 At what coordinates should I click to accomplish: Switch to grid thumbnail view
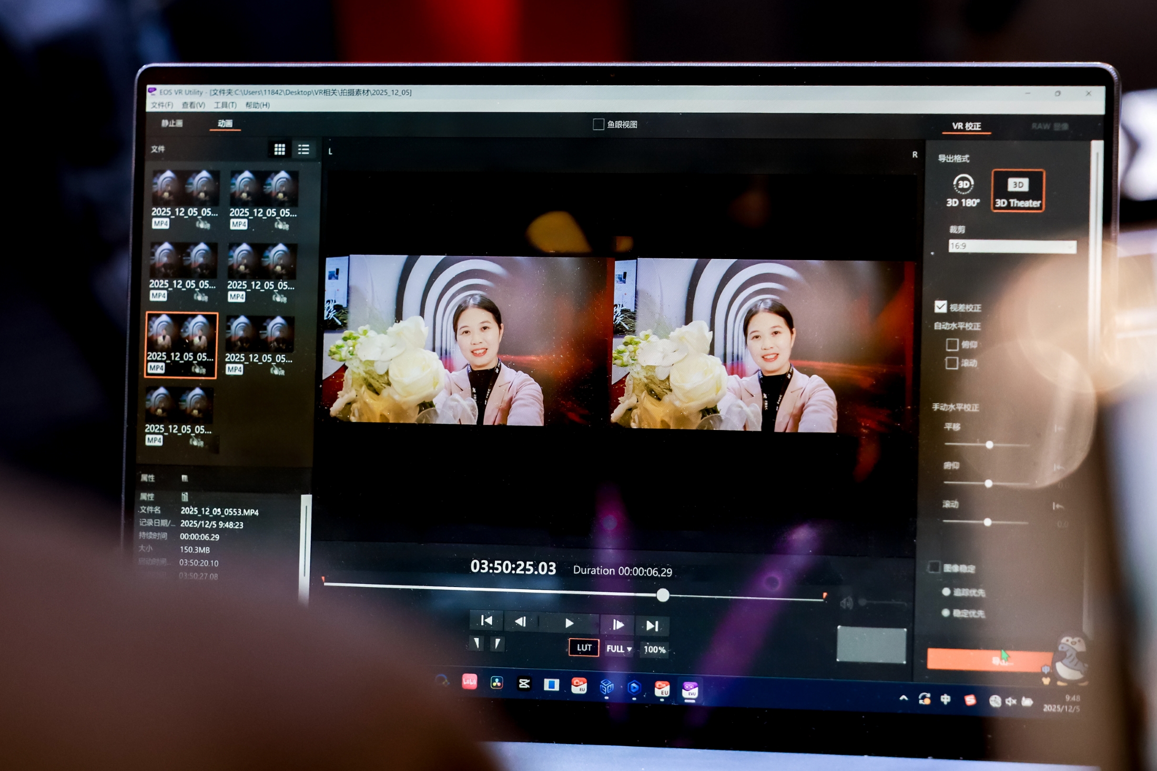click(x=279, y=150)
